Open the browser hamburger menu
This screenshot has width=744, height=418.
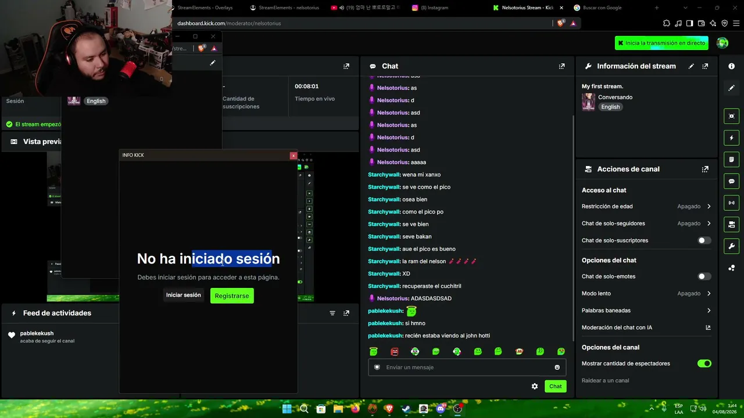(735, 23)
